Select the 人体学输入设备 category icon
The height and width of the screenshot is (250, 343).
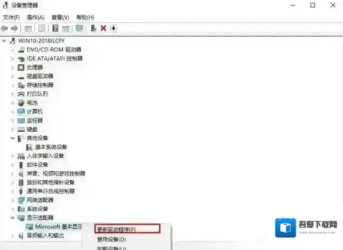(21, 156)
